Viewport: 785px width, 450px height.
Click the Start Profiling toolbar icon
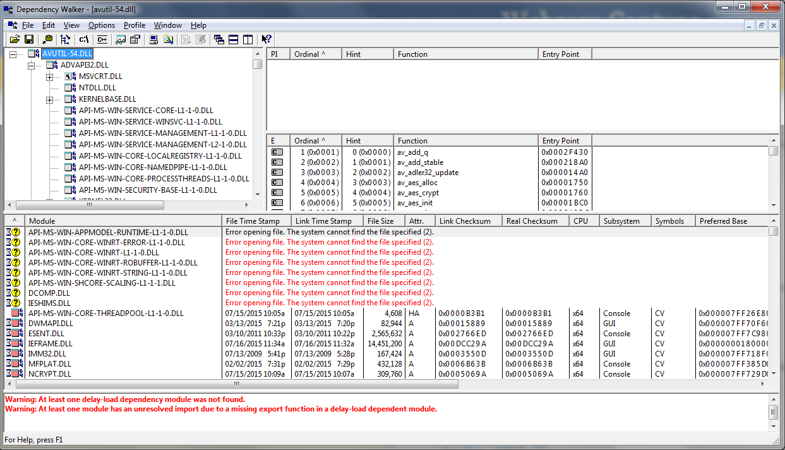(186, 39)
